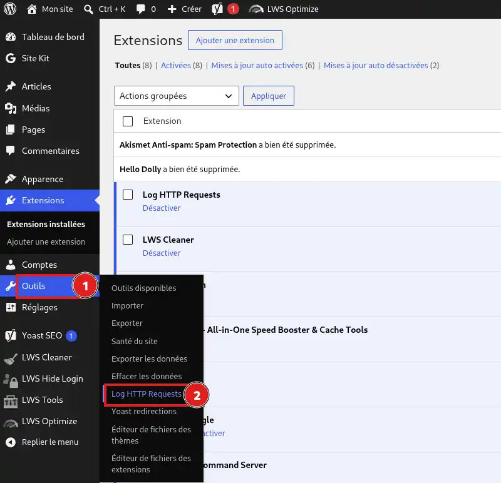Viewport: 501px width, 483px height.
Task: Click the Apparence brush icon
Action: click(11, 179)
